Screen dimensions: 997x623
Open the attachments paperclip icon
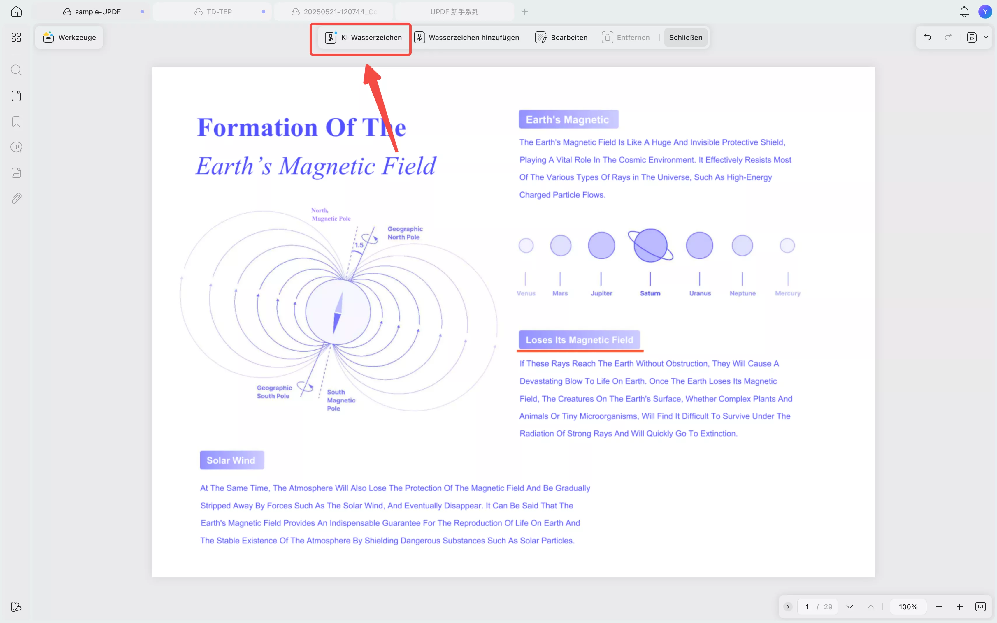[x=16, y=198]
